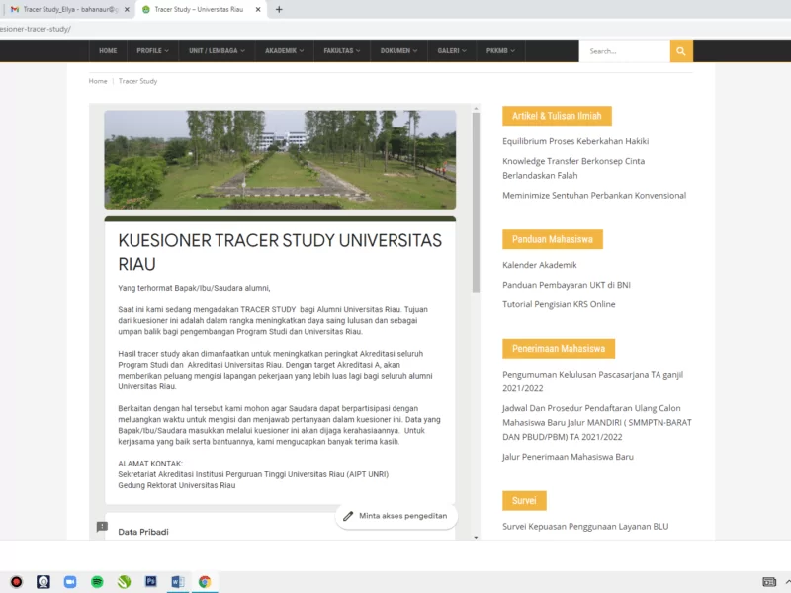The width and height of the screenshot is (791, 593).
Task: Click the red record icon in taskbar
Action: click(16, 581)
